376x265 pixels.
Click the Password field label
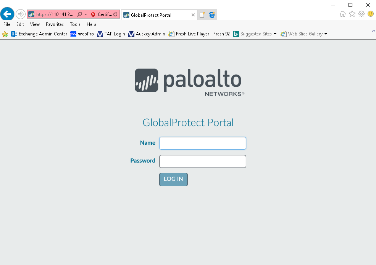pyautogui.click(x=143, y=161)
